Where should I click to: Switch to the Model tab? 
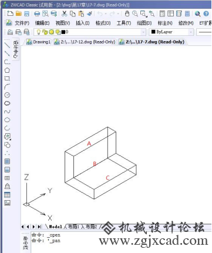[x=55, y=227]
